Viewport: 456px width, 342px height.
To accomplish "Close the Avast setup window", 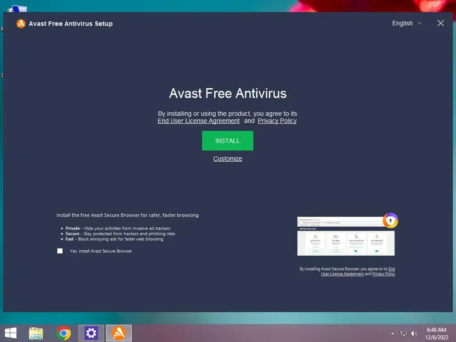I will click(440, 23).
